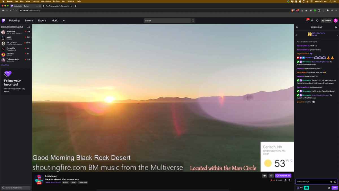This screenshot has height=191, width=339.
Task: Open media playlist control icon
Action: click(x=332, y=10)
